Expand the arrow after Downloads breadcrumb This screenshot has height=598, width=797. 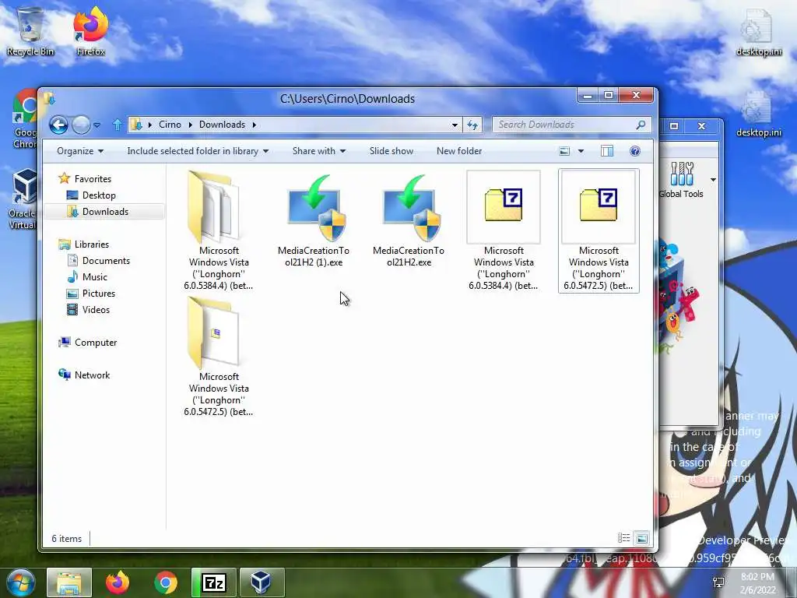[x=254, y=125]
